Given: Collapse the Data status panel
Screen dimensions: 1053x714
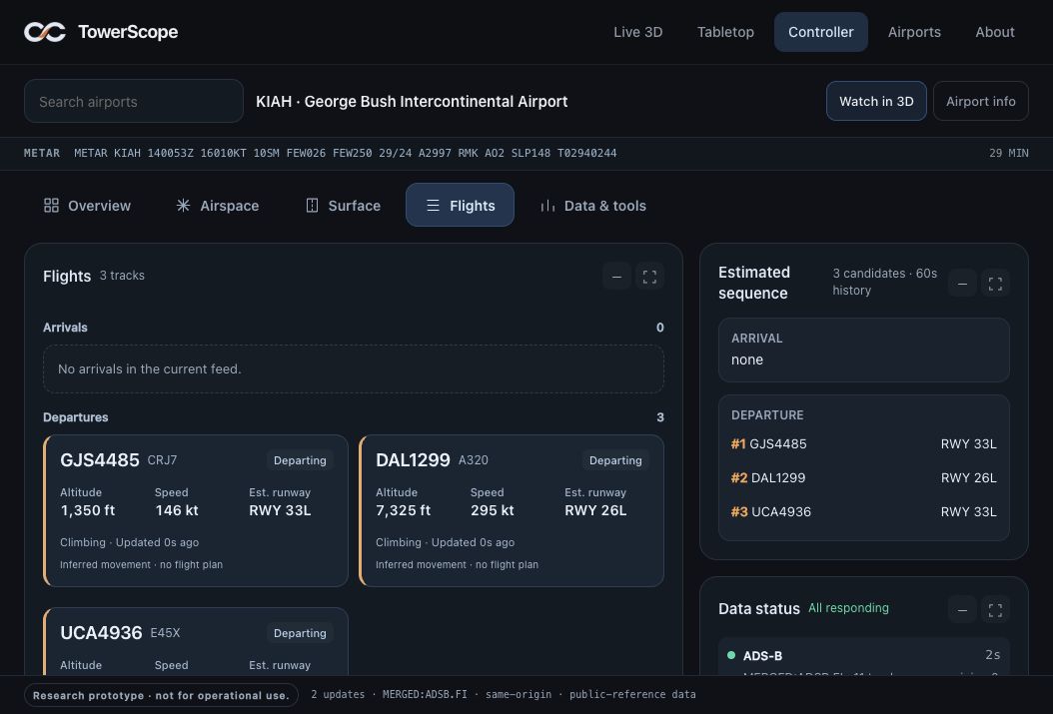Looking at the screenshot, I should pos(962,609).
